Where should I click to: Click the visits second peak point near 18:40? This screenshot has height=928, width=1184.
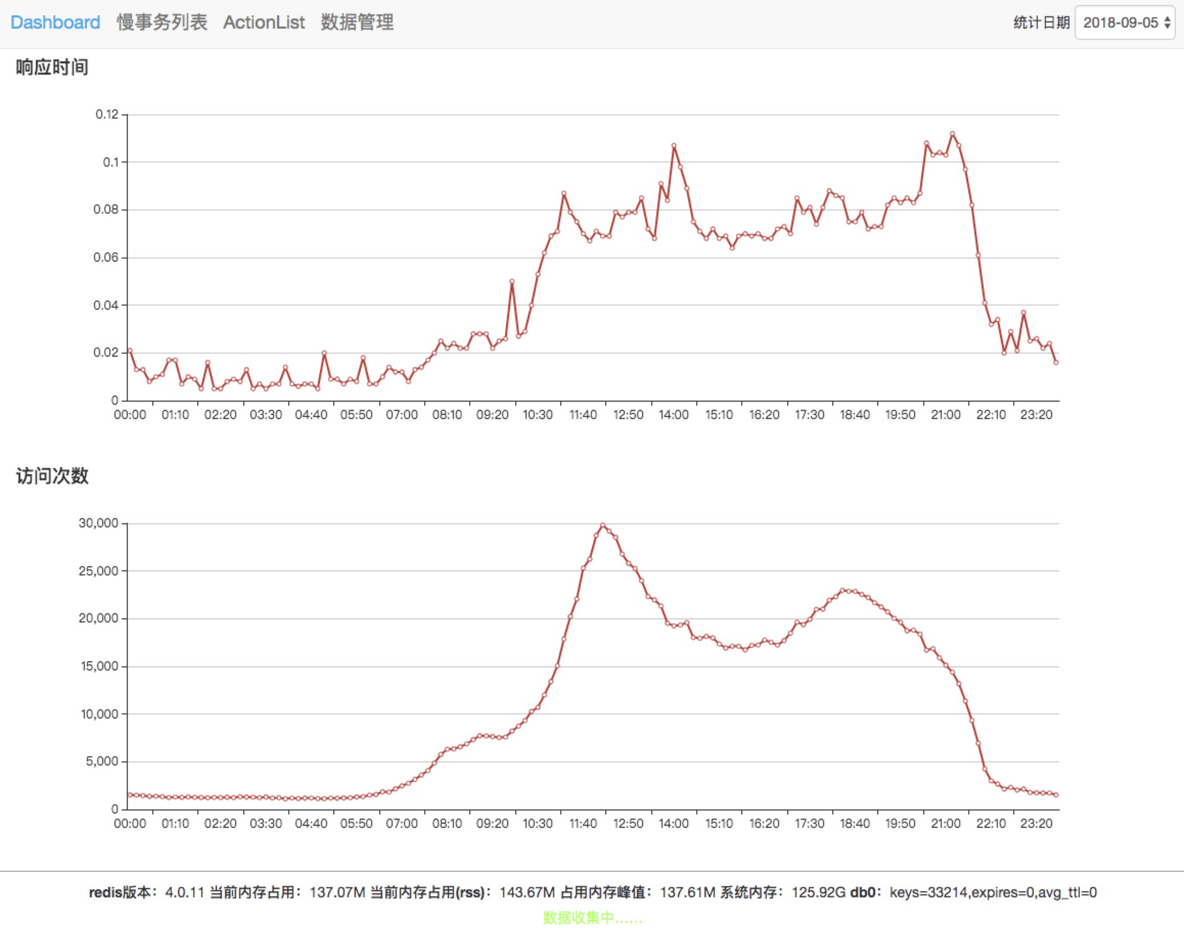pyautogui.click(x=842, y=591)
